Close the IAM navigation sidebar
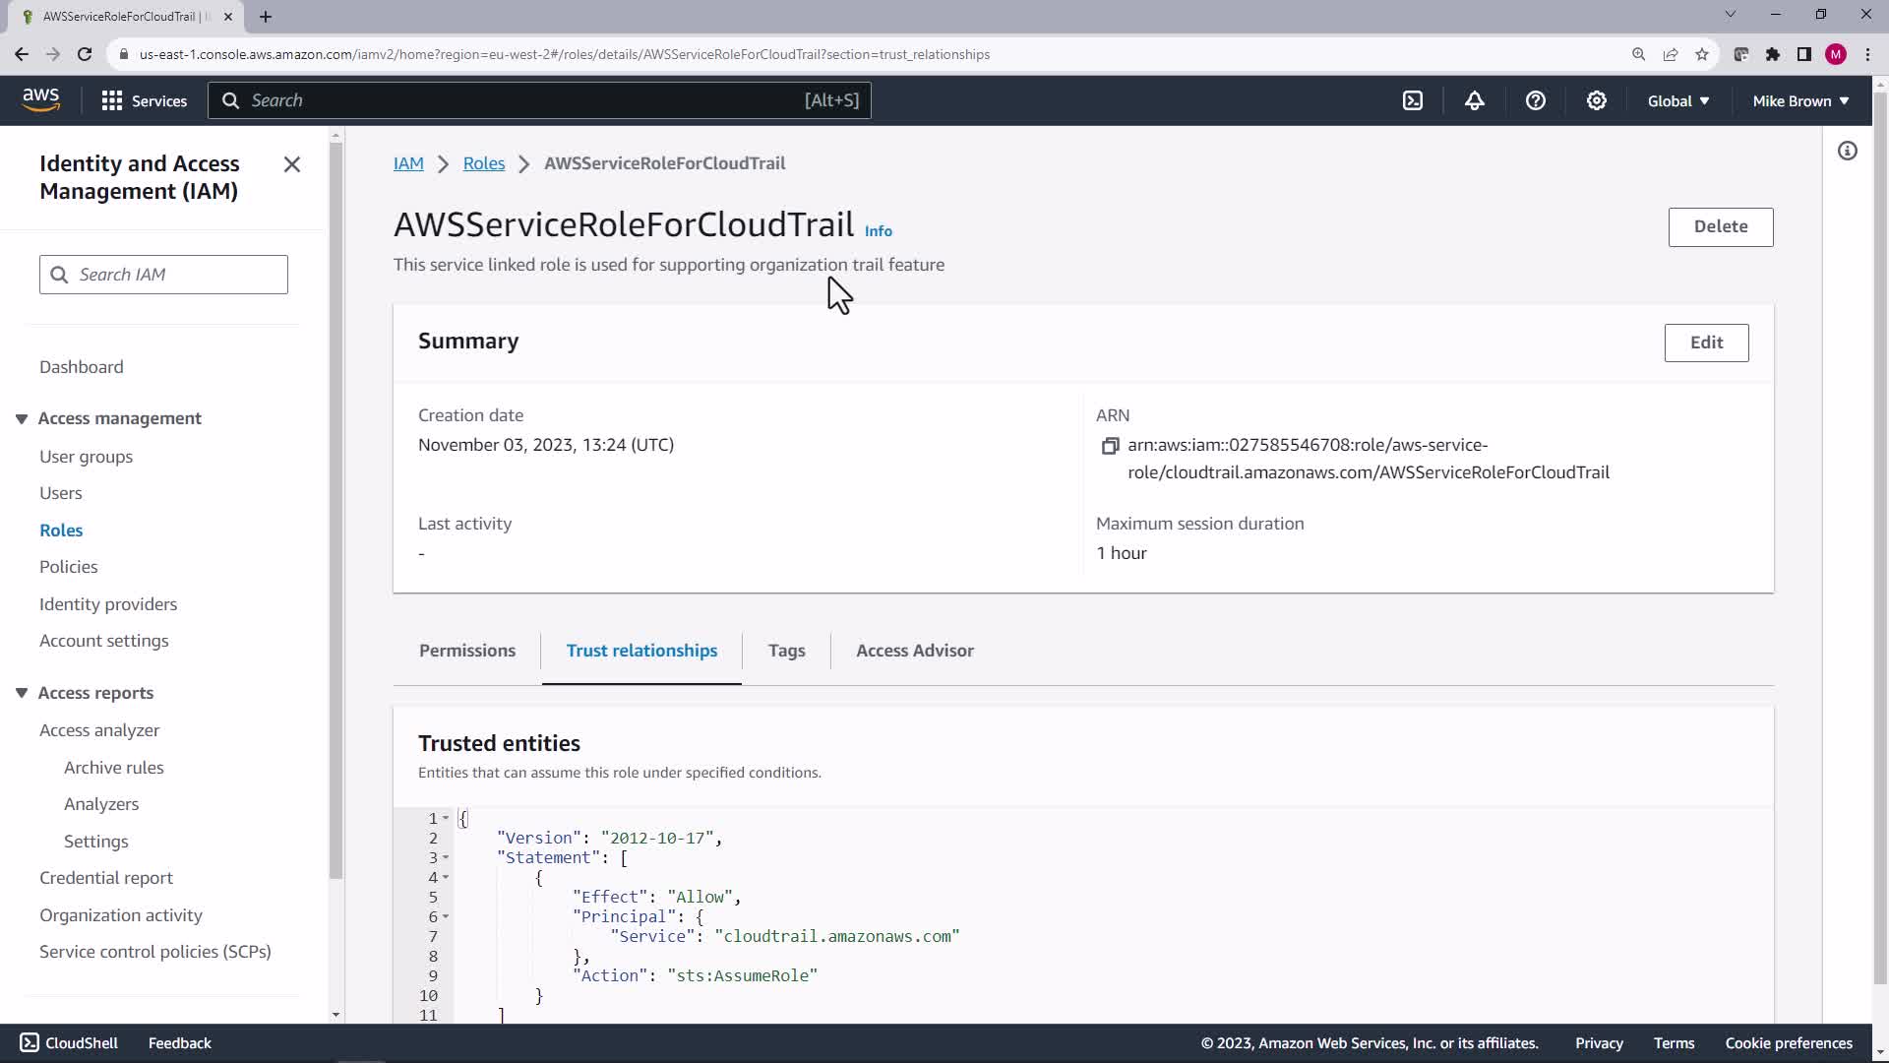1889x1063 pixels. 291,164
